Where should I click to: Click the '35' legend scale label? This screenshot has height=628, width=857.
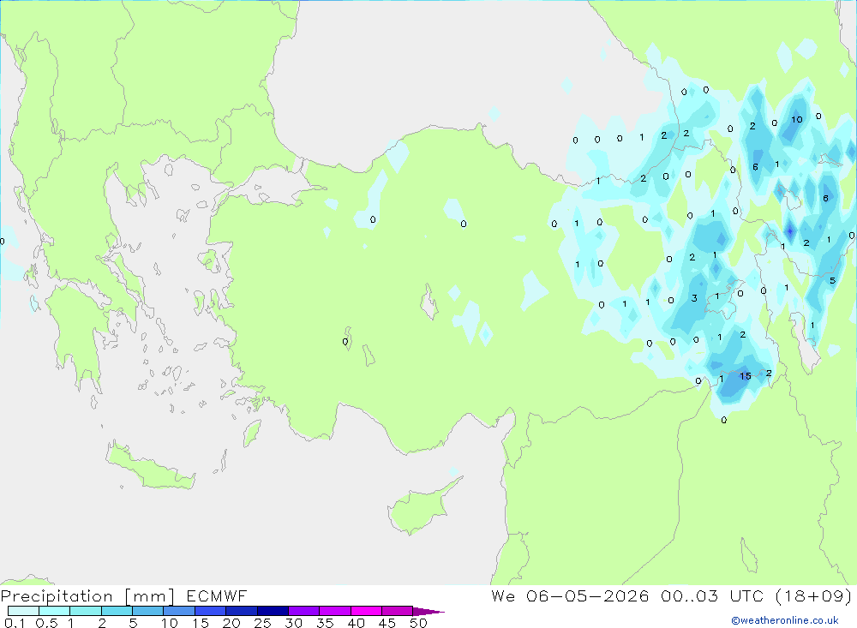tap(325, 623)
